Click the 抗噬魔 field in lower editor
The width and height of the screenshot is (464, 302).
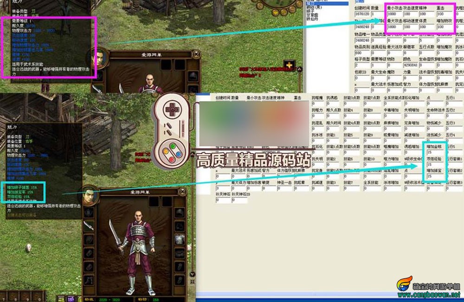coord(317,103)
